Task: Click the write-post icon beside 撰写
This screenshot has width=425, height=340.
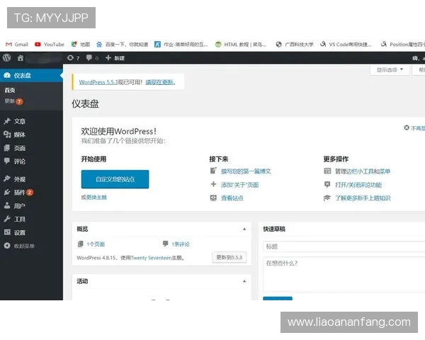Action: click(214, 171)
